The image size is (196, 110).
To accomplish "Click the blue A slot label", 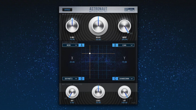I will pos(82,45).
